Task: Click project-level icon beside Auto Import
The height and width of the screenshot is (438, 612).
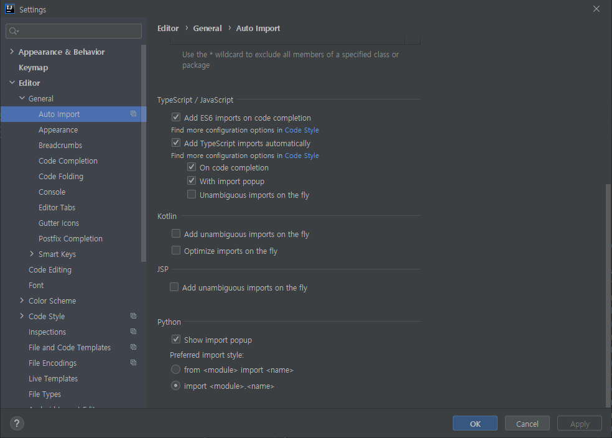Action: coord(134,114)
